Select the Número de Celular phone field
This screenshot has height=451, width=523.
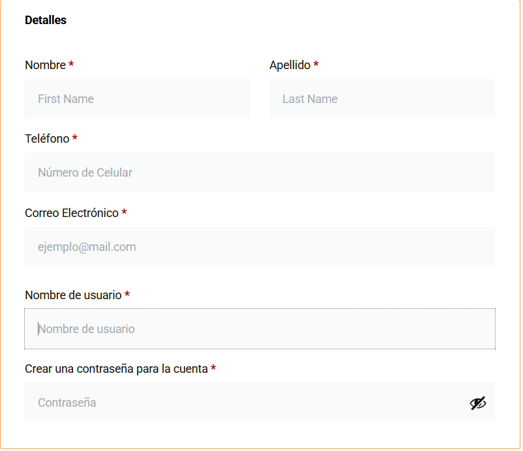(260, 172)
